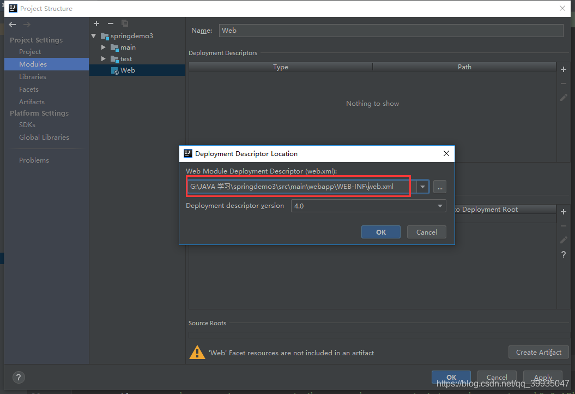The height and width of the screenshot is (394, 575).
Task: Click the web.xml descriptor path field
Action: tap(302, 187)
